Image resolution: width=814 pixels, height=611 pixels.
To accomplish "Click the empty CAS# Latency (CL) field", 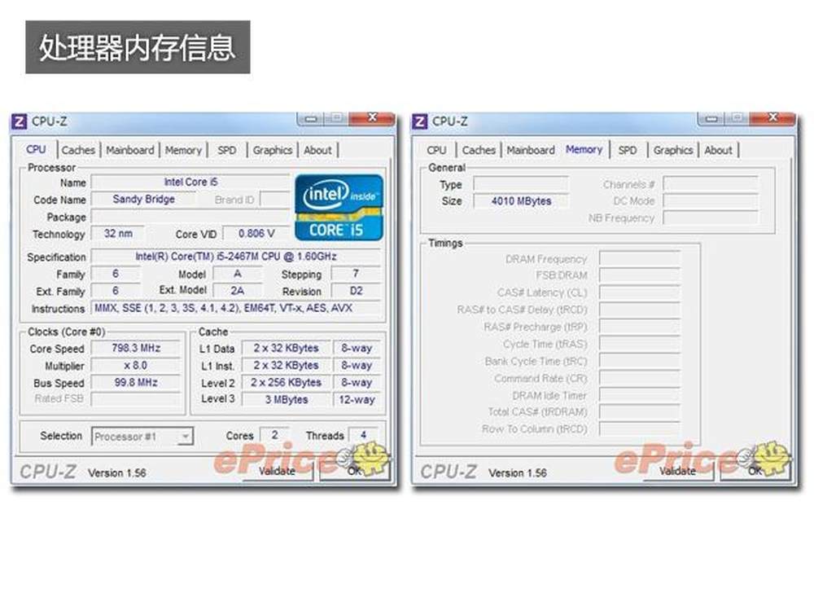I will tap(640, 292).
